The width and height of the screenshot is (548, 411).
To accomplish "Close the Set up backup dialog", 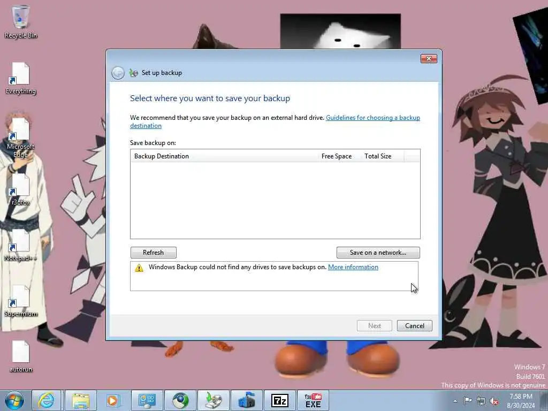I will 429,58.
